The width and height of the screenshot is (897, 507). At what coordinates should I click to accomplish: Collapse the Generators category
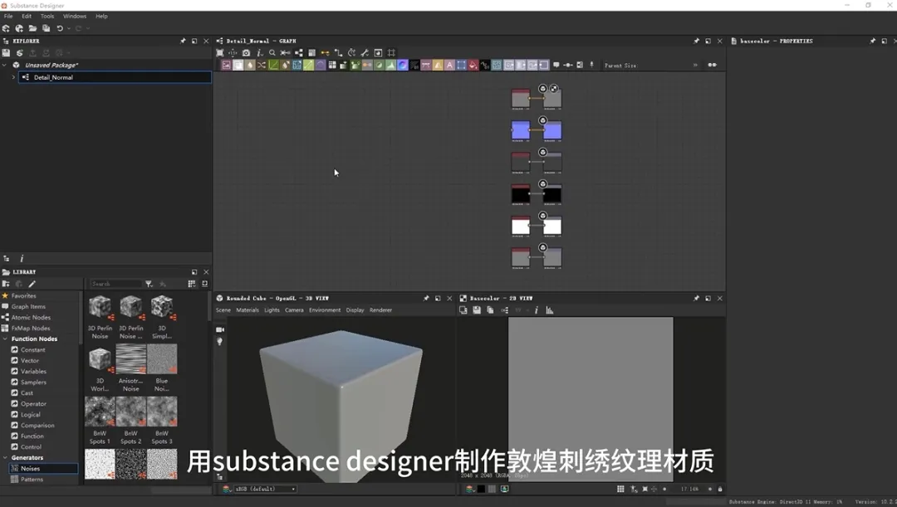(5, 458)
